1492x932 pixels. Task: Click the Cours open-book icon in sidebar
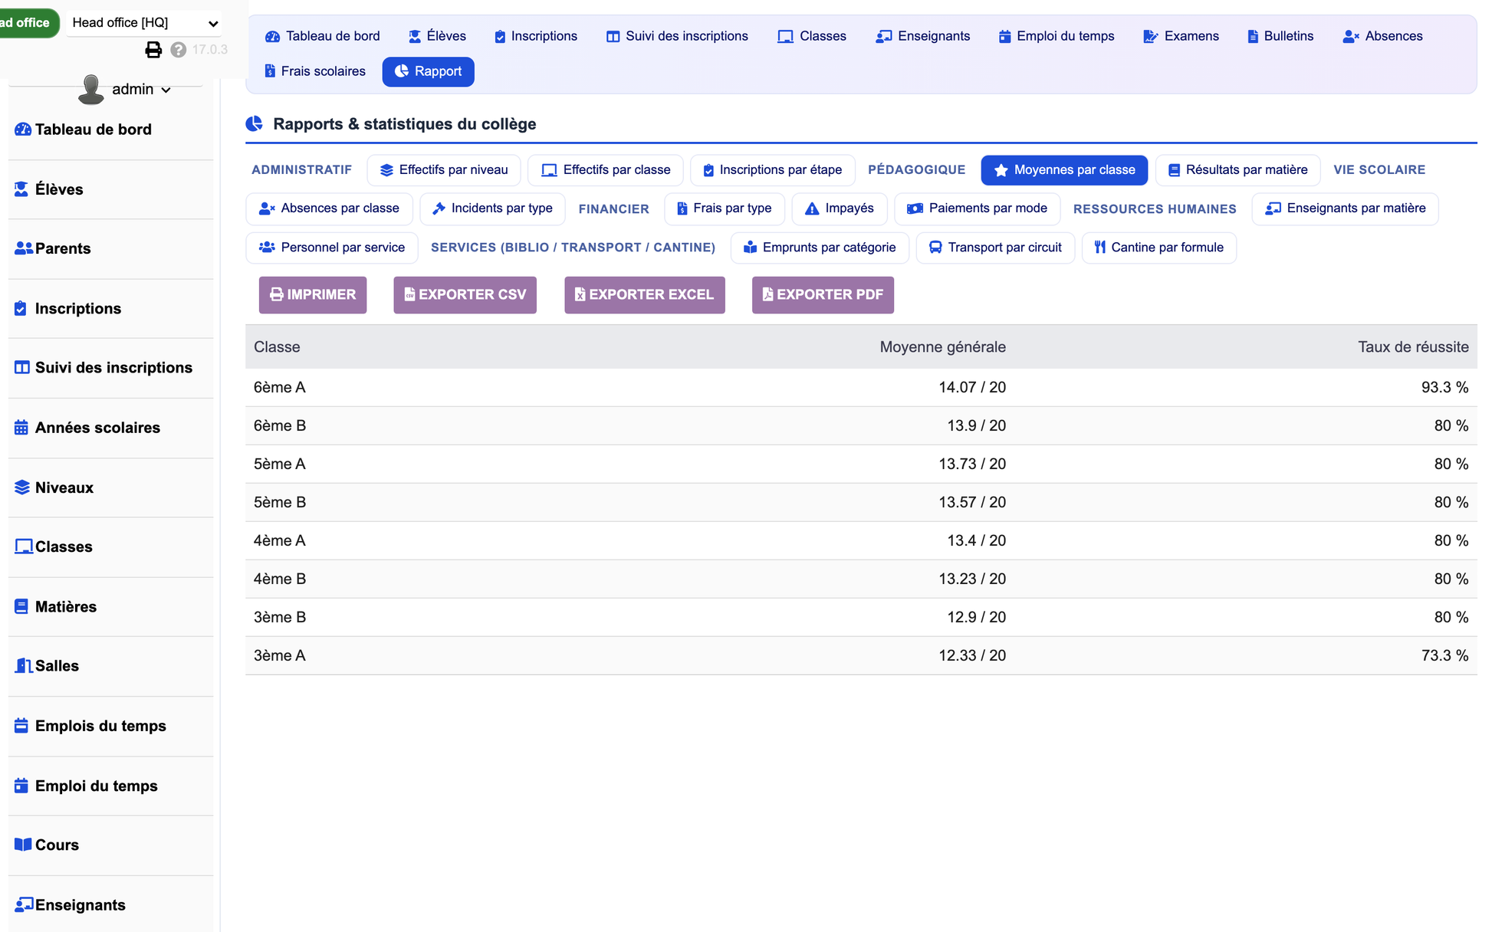click(x=23, y=845)
